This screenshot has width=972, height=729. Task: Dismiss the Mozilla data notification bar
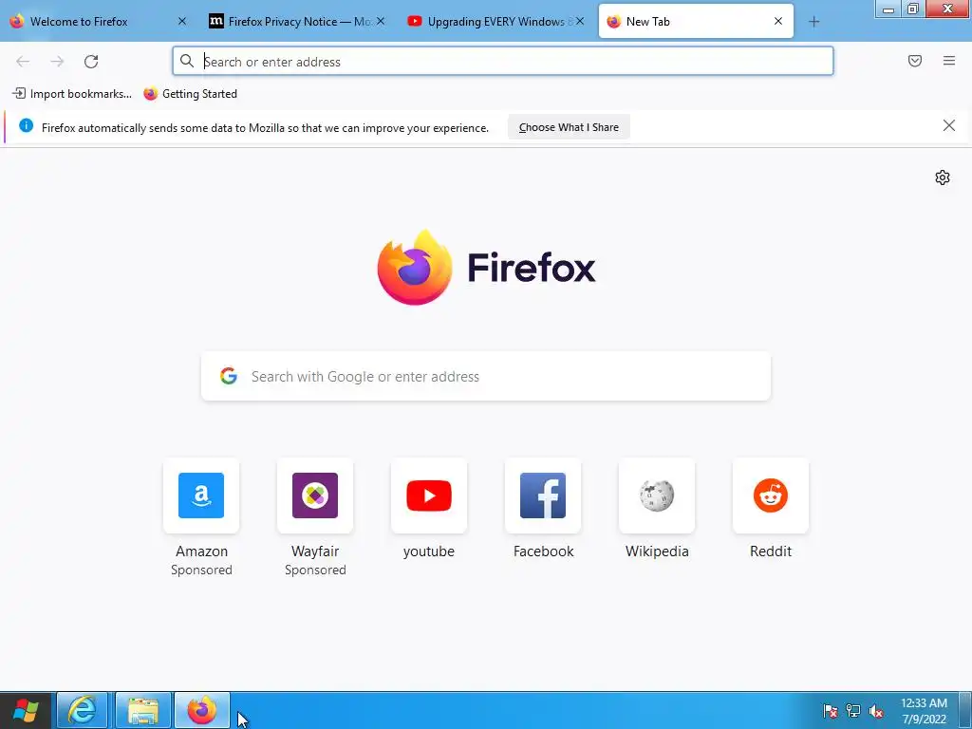(949, 126)
